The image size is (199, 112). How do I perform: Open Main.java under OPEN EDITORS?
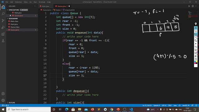tap(18, 13)
